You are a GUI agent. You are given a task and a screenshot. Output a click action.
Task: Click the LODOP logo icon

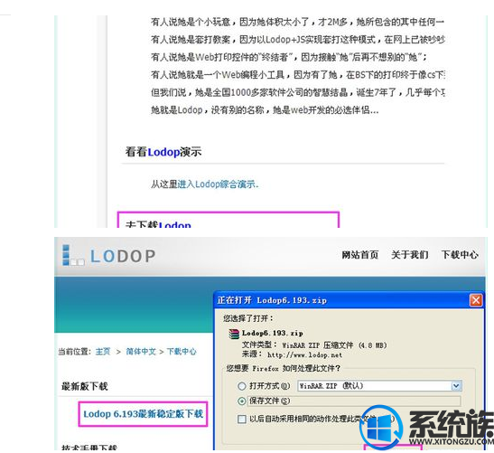pyautogui.click(x=73, y=255)
